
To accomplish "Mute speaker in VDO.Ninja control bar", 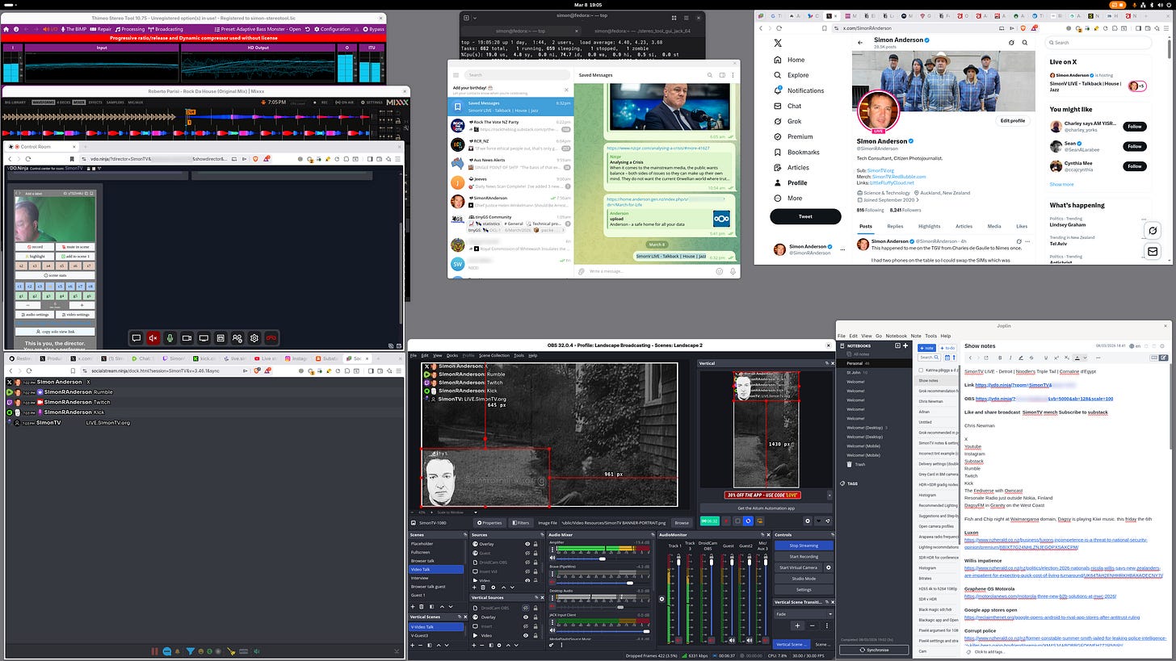I will tap(153, 338).
